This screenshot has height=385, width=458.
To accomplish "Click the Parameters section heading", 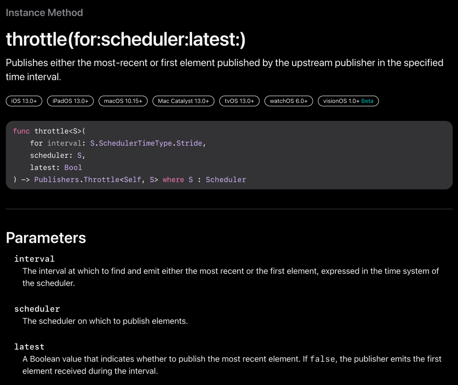I will [x=46, y=238].
